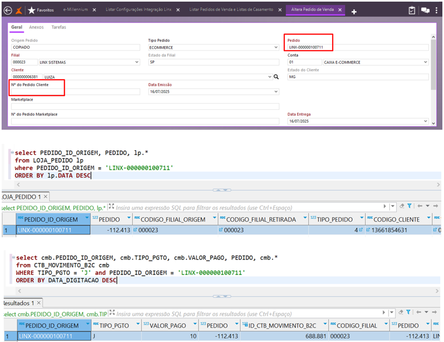
Task: Select the Anexos tab
Action: point(36,27)
